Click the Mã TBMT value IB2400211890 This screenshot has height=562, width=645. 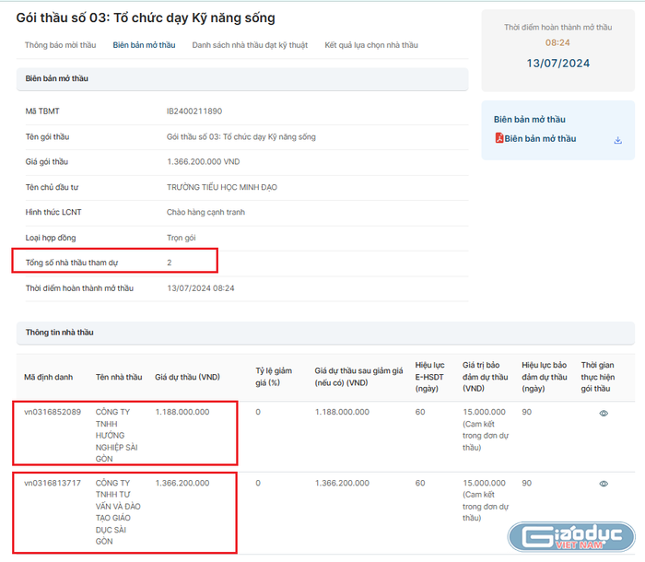194,111
